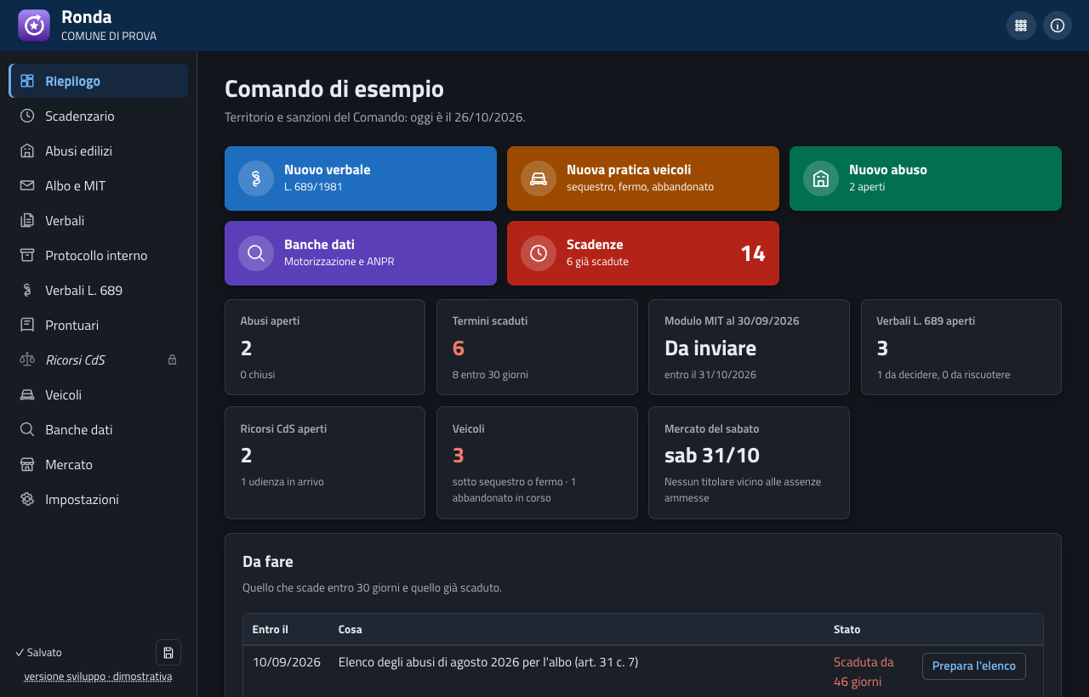Screen dimensions: 1089x697
Task: Click the Ricorsi CdS scales icon
Action: 27,360
